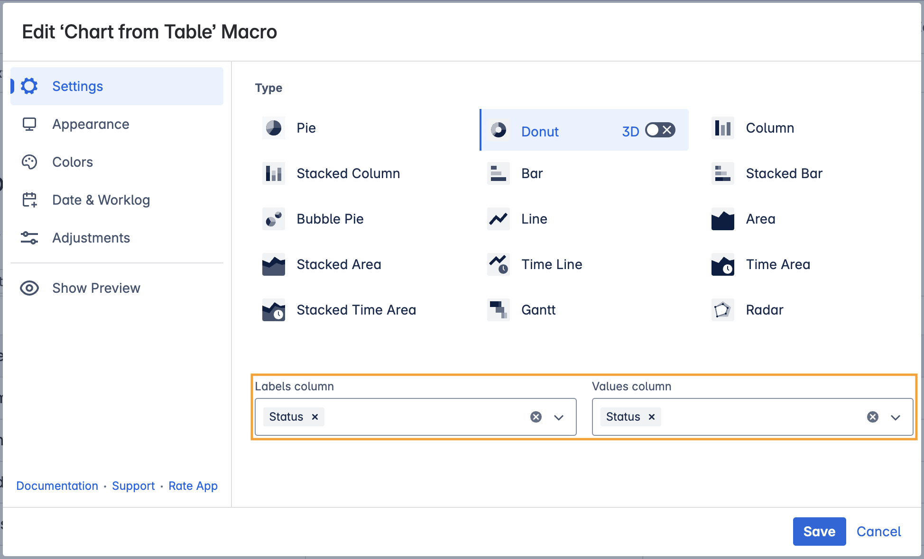Click the Donut chart icon
Viewport: 924px width, 559px height.
(499, 130)
